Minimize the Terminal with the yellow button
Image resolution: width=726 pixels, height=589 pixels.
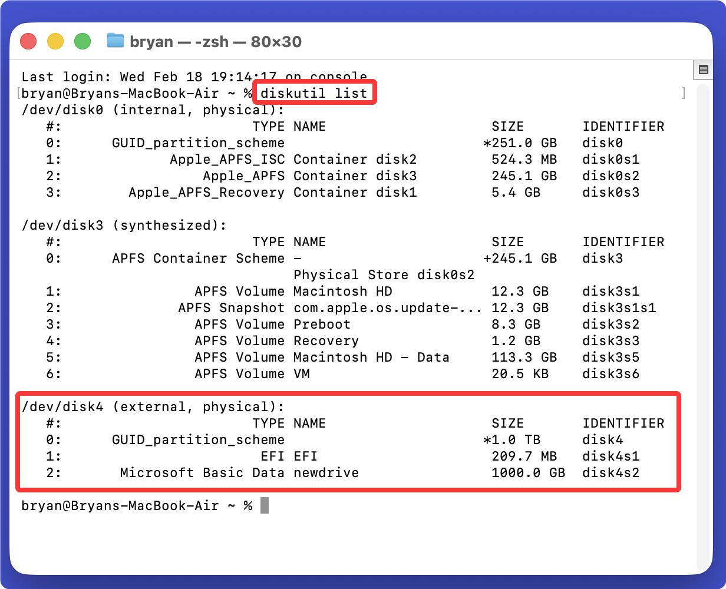(x=55, y=41)
